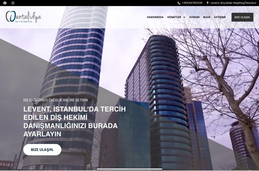The width and height of the screenshot is (259, 171).
Task: Open the Instagram profile icon
Action: pyautogui.click(x=13, y=3)
